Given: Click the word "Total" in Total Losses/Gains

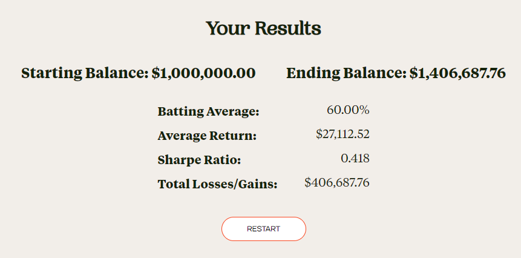Looking at the screenshot, I should coord(172,184).
